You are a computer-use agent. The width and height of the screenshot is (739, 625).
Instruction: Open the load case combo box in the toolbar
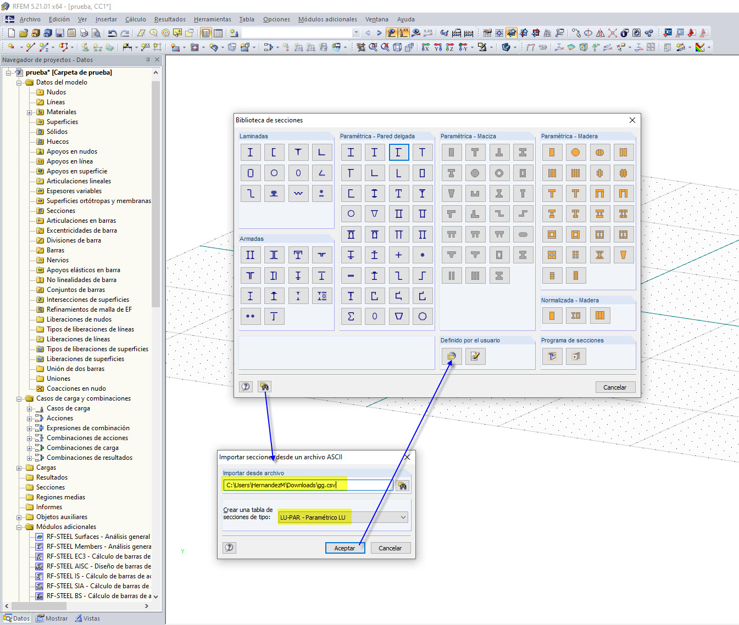[x=301, y=33]
